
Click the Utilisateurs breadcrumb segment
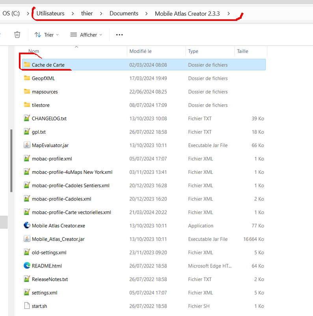(x=50, y=13)
